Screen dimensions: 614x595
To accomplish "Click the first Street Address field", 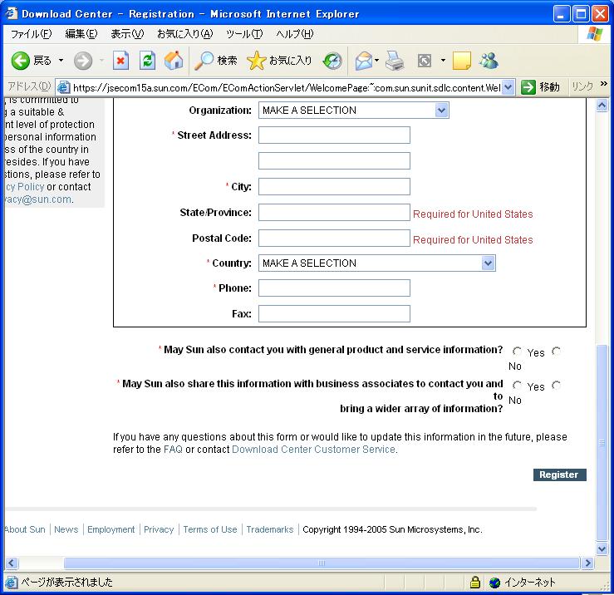I will point(334,135).
